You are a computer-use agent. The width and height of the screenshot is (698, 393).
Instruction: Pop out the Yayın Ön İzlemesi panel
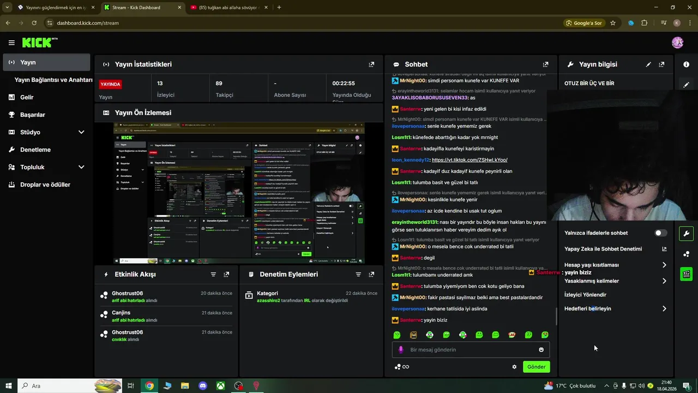pos(371,112)
